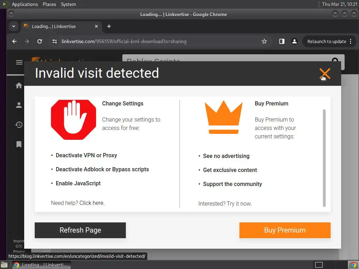Click the 'Change Settings' heading
Image resolution: width=359 pixels, height=269 pixels.
coord(123,103)
